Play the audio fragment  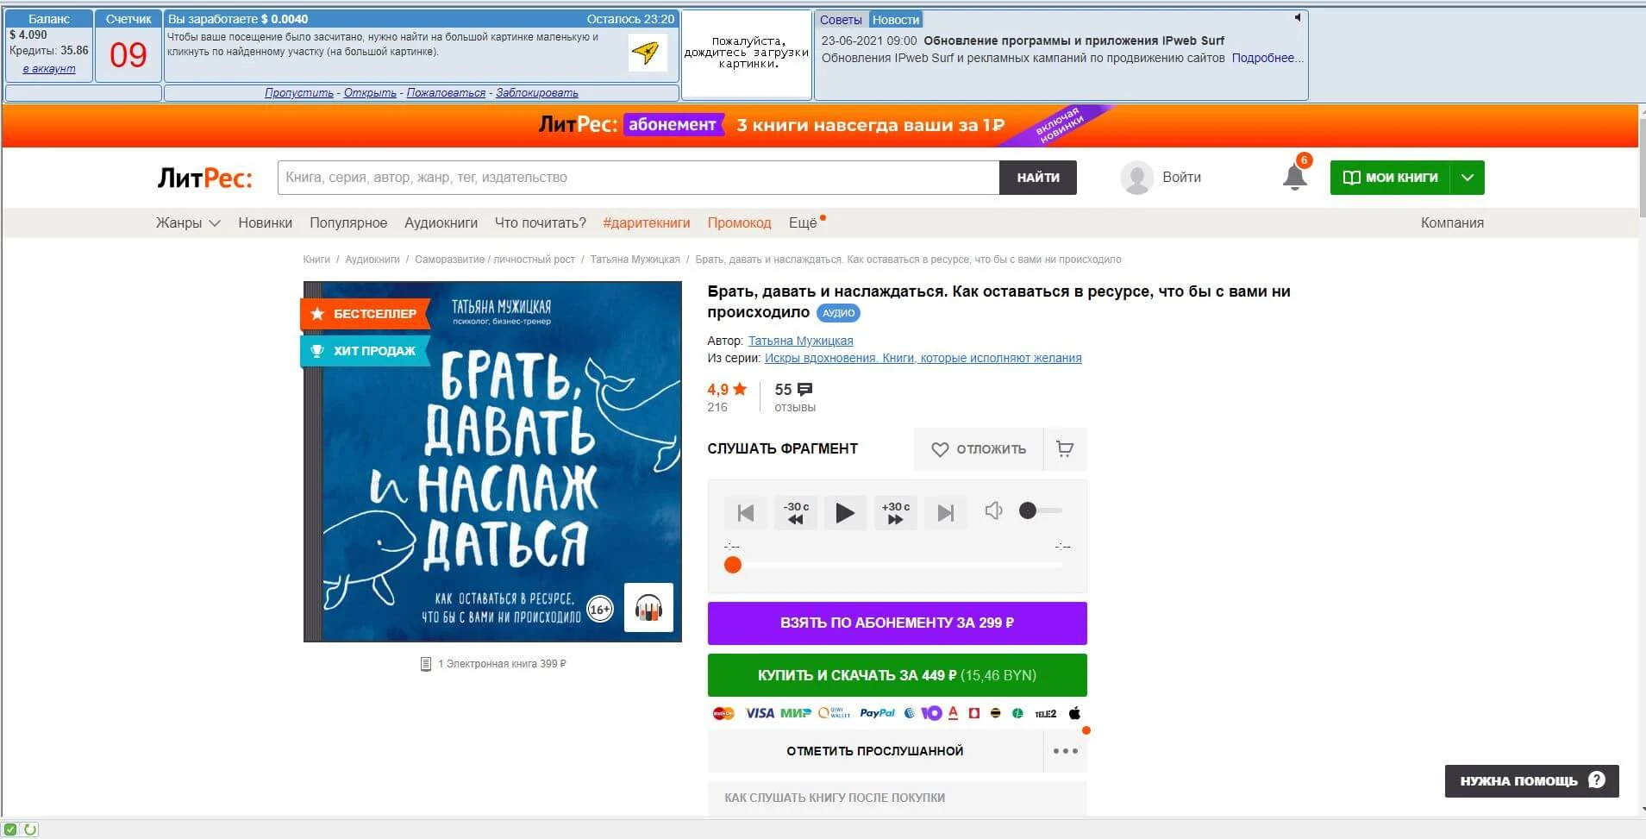[845, 513]
